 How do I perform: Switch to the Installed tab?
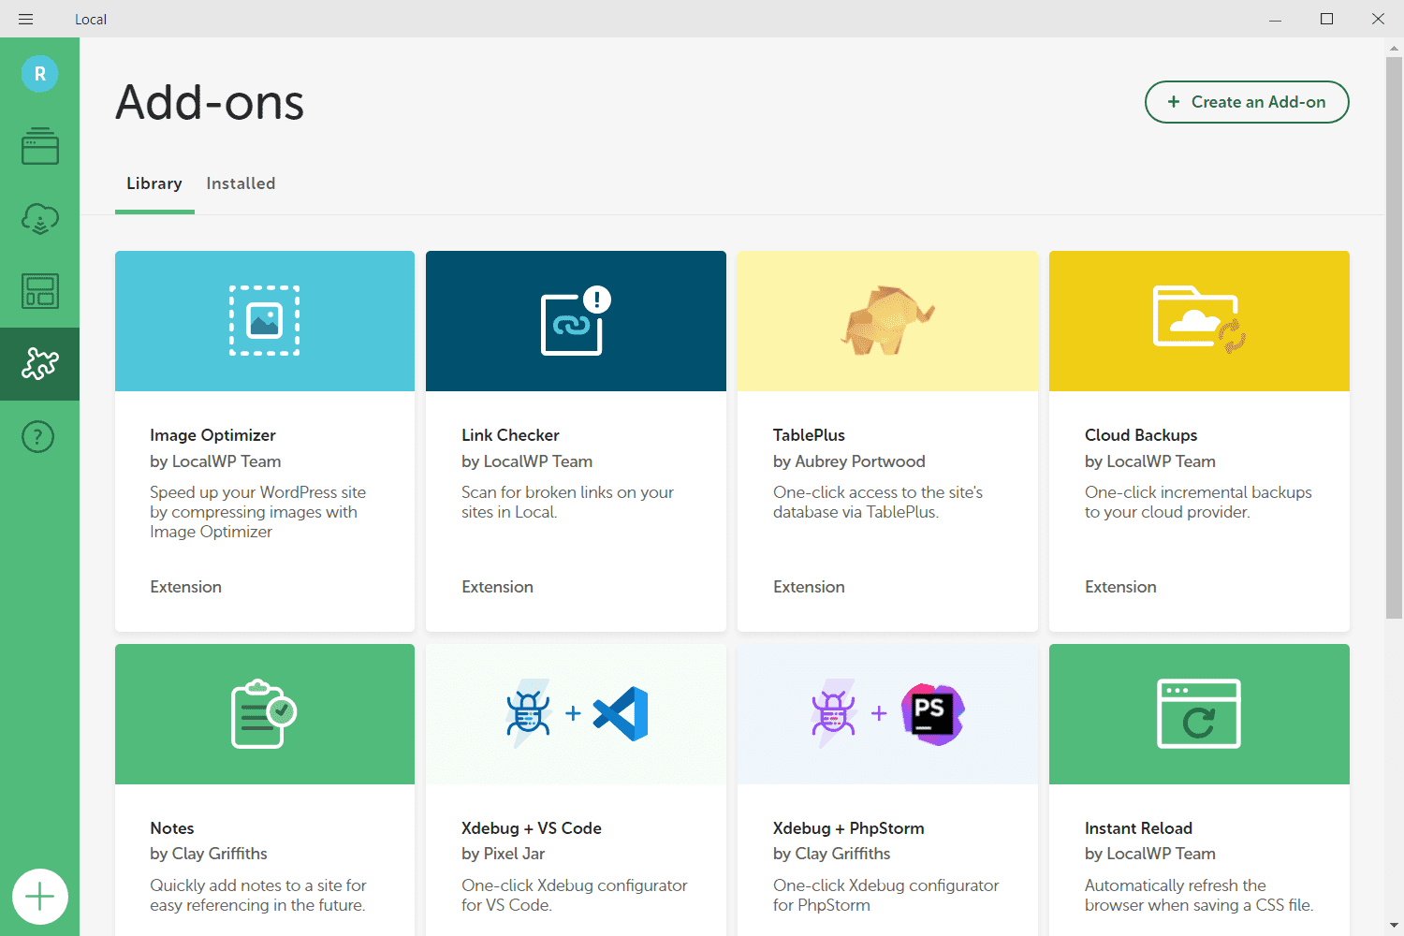[x=241, y=183]
